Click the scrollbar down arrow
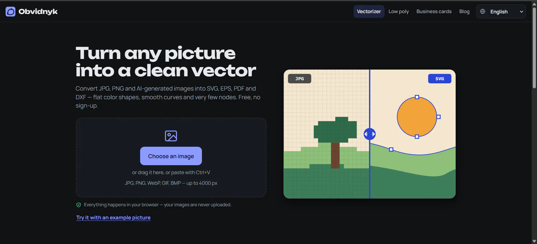This screenshot has height=244, width=537. (534, 241)
